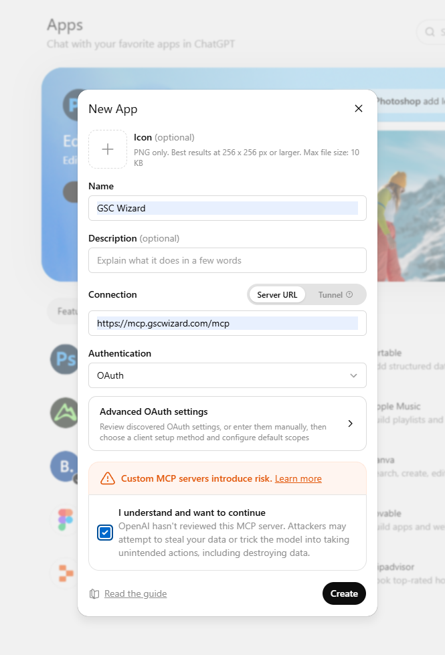Screen dimensions: 445x655
Task: Click the book icon beside Read the guide
Action: (x=94, y=593)
